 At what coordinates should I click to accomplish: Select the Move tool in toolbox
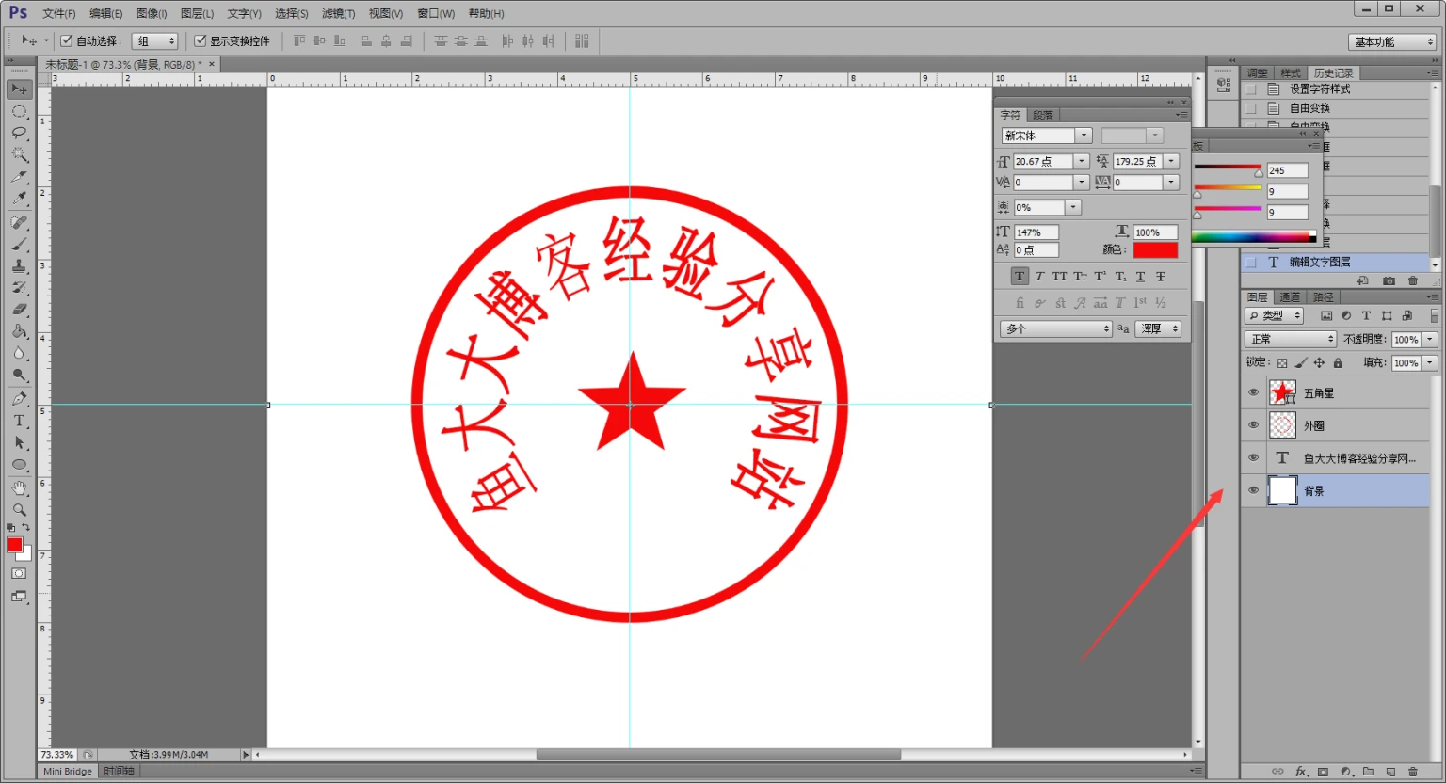(19, 89)
